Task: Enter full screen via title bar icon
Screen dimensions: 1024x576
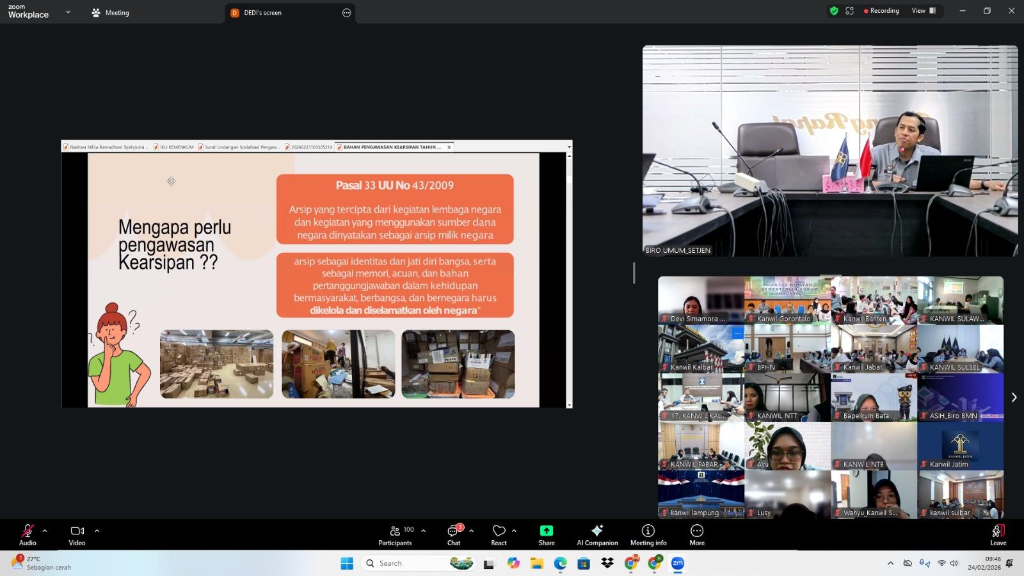Action: pyautogui.click(x=850, y=11)
